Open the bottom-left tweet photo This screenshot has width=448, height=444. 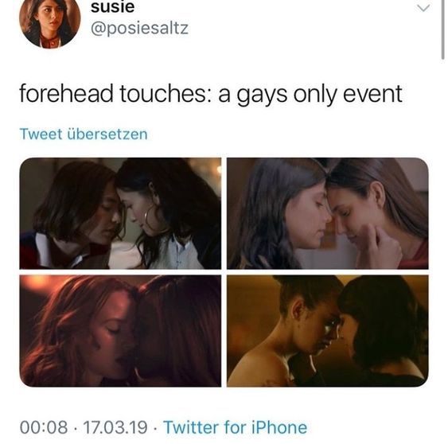click(x=120, y=331)
